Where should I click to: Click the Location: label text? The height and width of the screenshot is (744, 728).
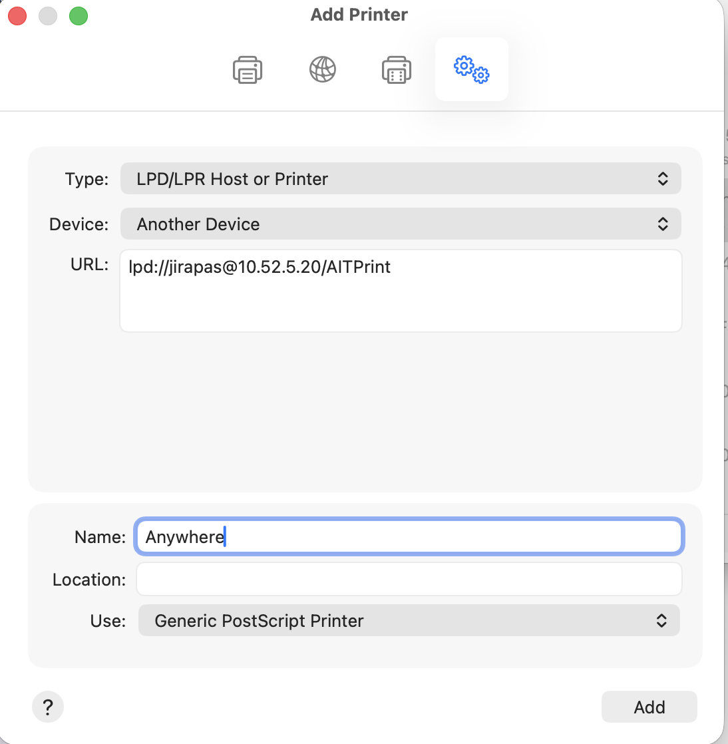coord(89,580)
